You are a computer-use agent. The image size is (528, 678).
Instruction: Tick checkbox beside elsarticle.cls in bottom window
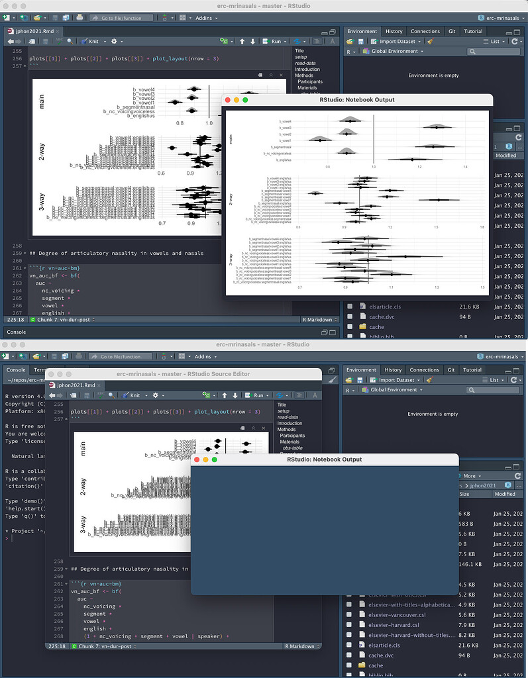(x=349, y=645)
